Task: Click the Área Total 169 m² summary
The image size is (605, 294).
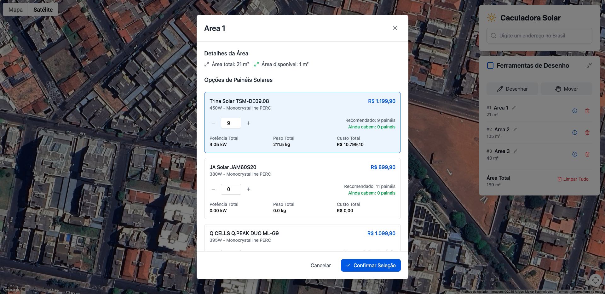Action: (498, 181)
